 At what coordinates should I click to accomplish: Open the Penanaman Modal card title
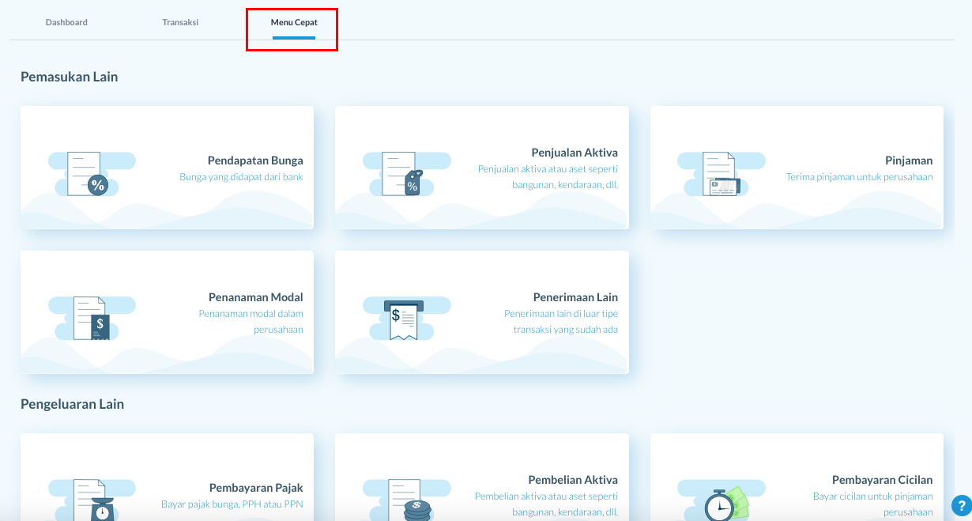256,297
